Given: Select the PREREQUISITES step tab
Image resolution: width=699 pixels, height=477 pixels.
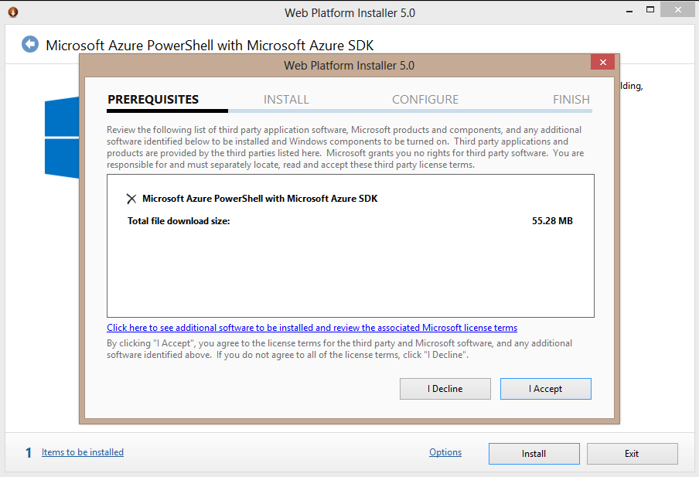Looking at the screenshot, I should click(x=153, y=100).
